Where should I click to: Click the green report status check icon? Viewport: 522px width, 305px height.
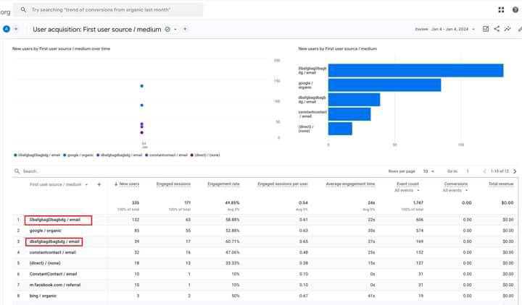tap(167, 29)
